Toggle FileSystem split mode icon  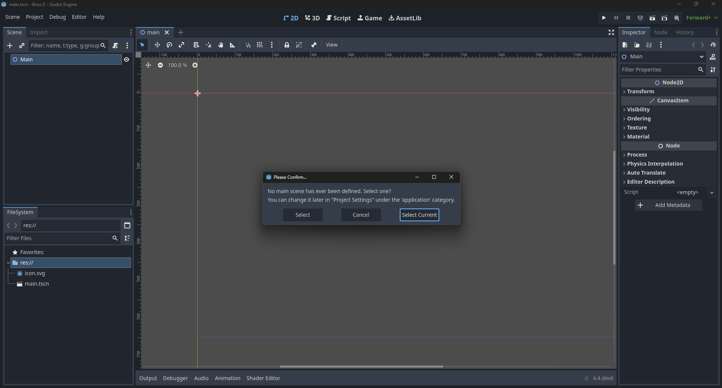[127, 225]
